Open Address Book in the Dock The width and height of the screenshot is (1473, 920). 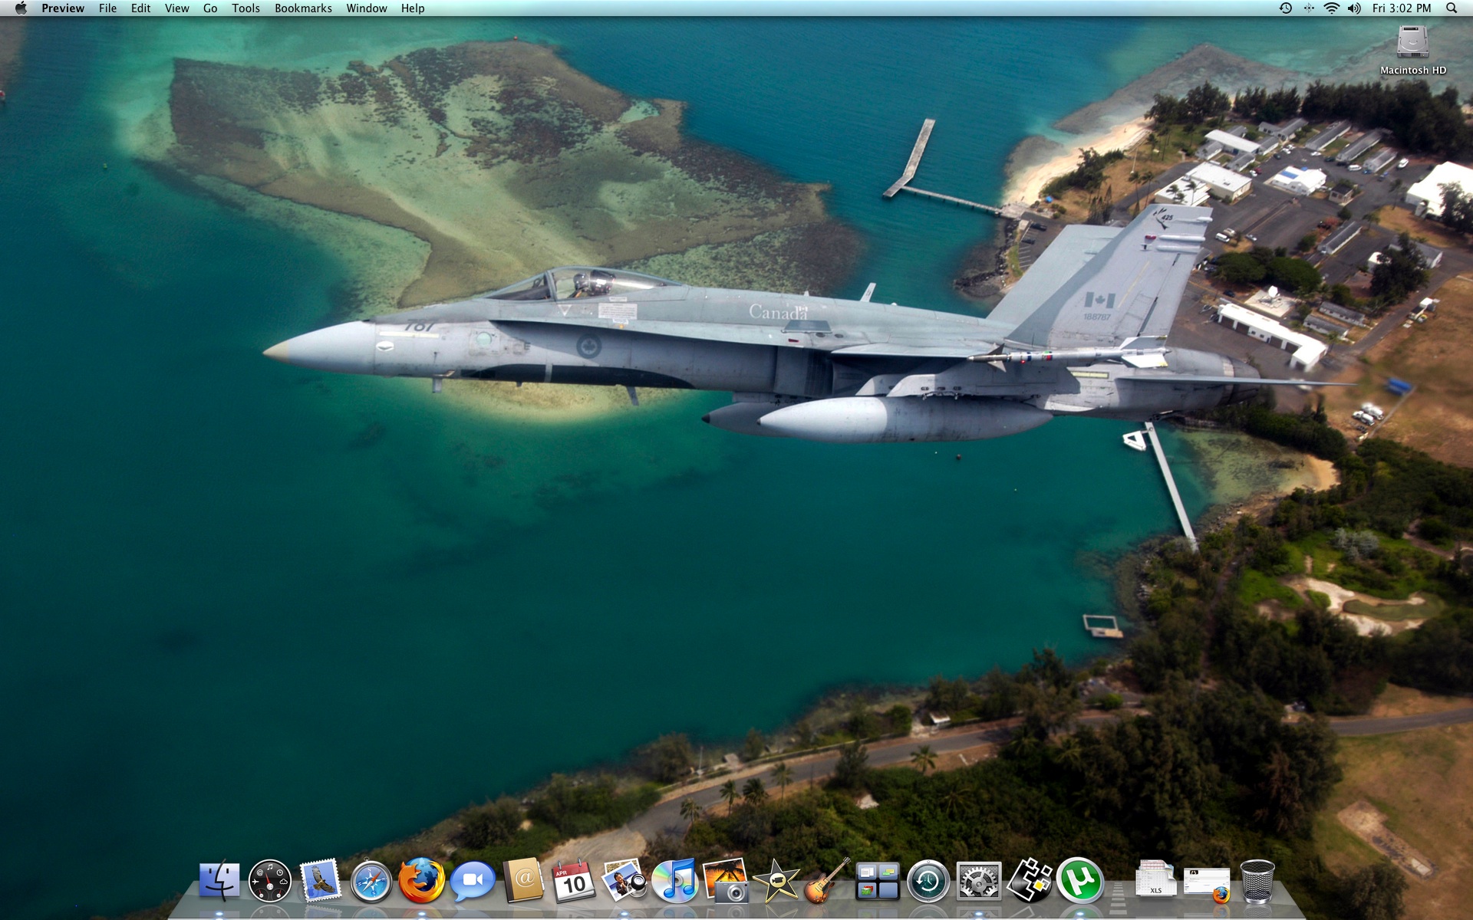point(523,880)
